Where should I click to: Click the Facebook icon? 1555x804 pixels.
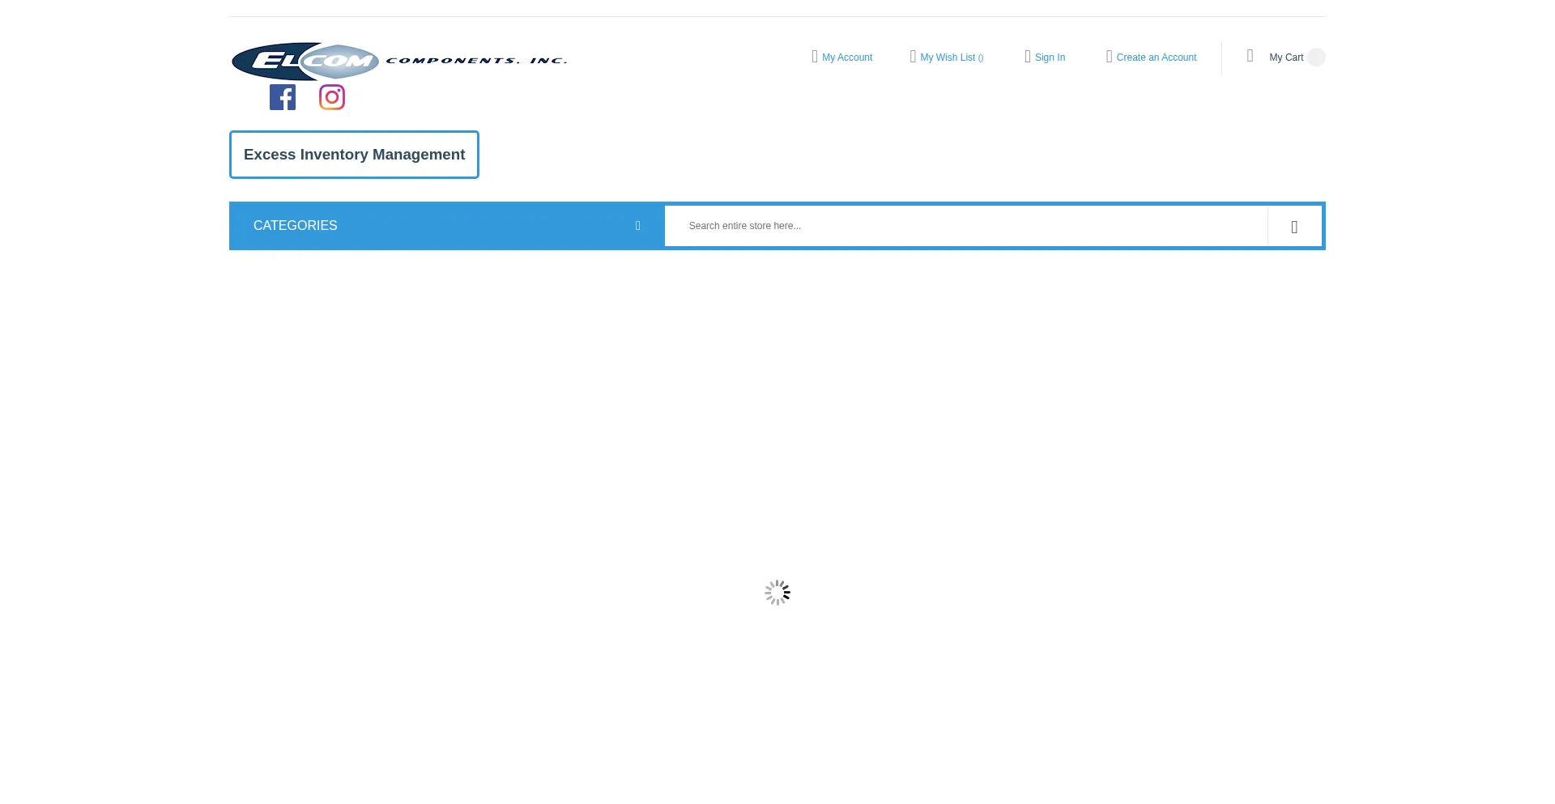[x=282, y=96]
